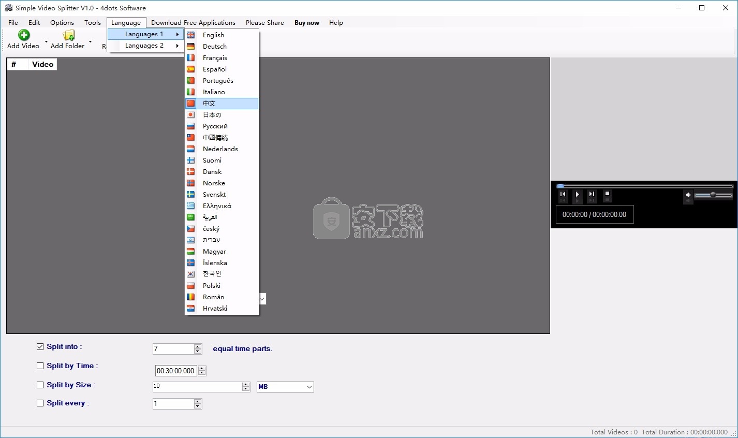The width and height of the screenshot is (738, 438).
Task: Open the Language menu
Action: (126, 22)
